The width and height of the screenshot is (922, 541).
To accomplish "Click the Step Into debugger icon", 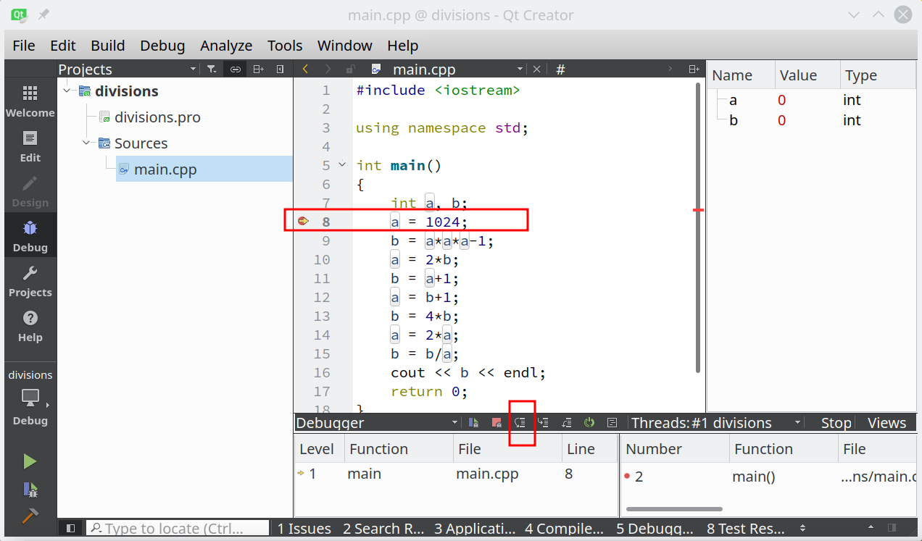I will 543,422.
